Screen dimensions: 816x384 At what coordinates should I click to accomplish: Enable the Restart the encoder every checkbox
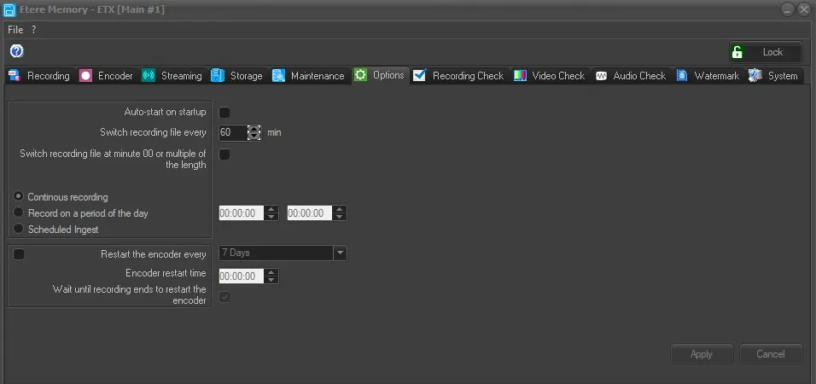(19, 254)
